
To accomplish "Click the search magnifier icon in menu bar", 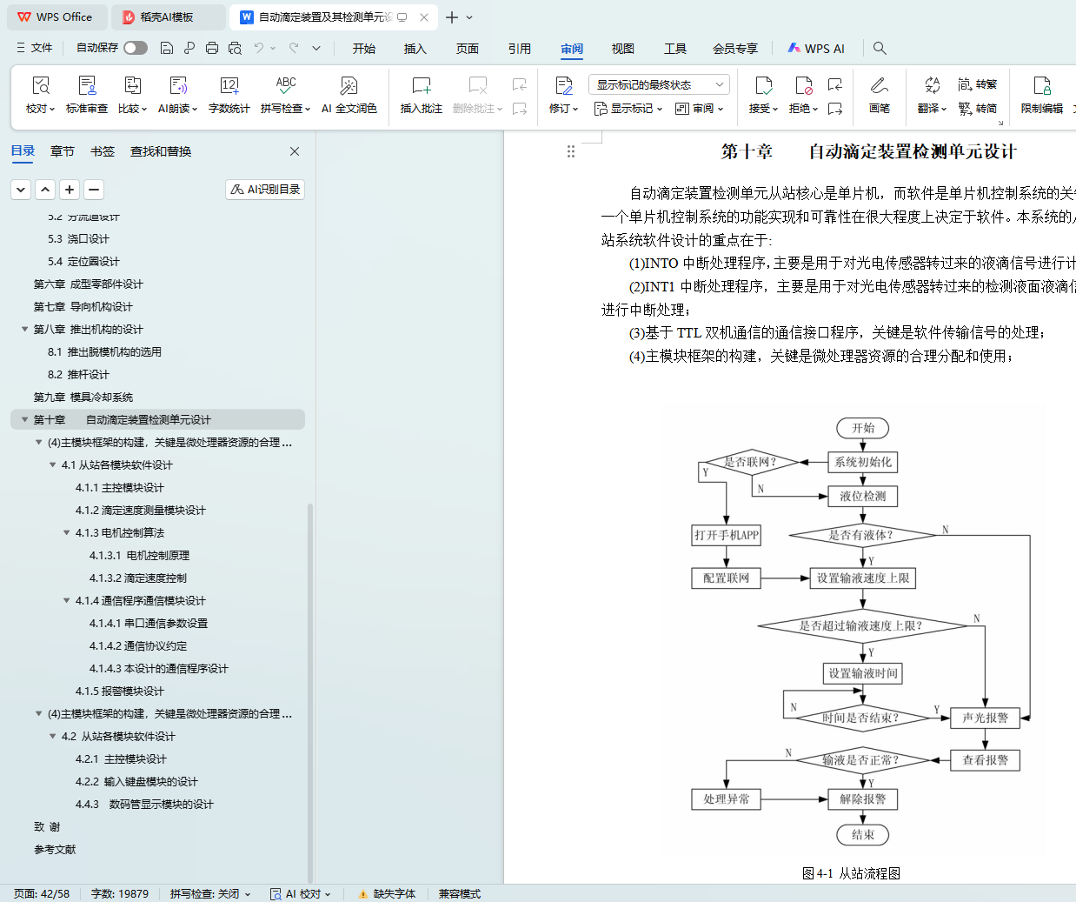I will (x=880, y=49).
